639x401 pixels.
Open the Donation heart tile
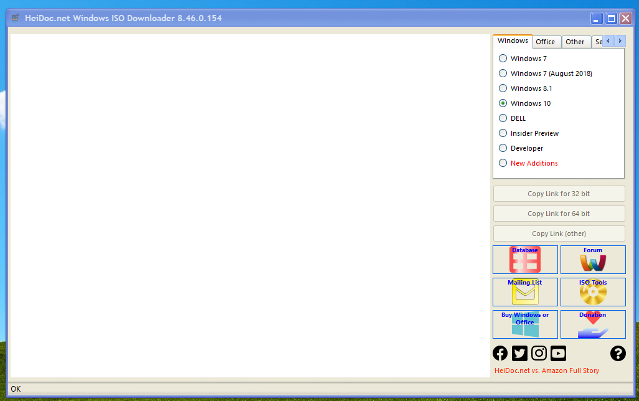point(593,324)
